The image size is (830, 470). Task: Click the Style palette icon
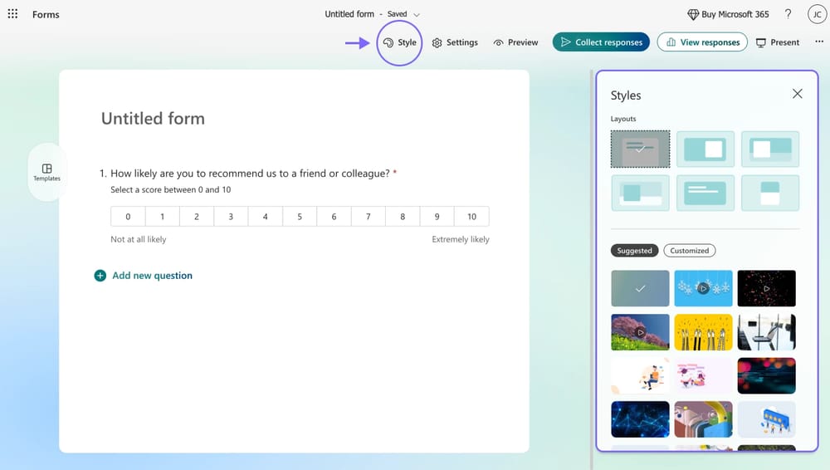coord(388,42)
